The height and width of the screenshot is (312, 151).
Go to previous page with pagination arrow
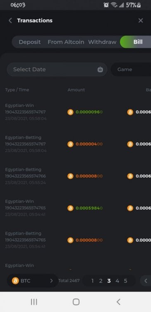pyautogui.click(x=146, y=281)
